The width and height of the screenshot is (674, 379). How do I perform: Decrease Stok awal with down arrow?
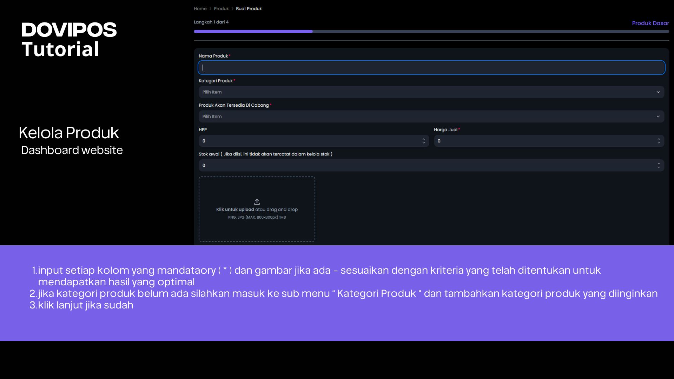(x=659, y=167)
